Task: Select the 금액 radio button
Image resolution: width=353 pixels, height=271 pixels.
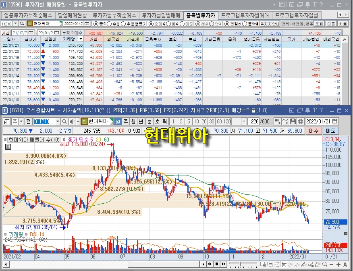Action: pos(96,24)
